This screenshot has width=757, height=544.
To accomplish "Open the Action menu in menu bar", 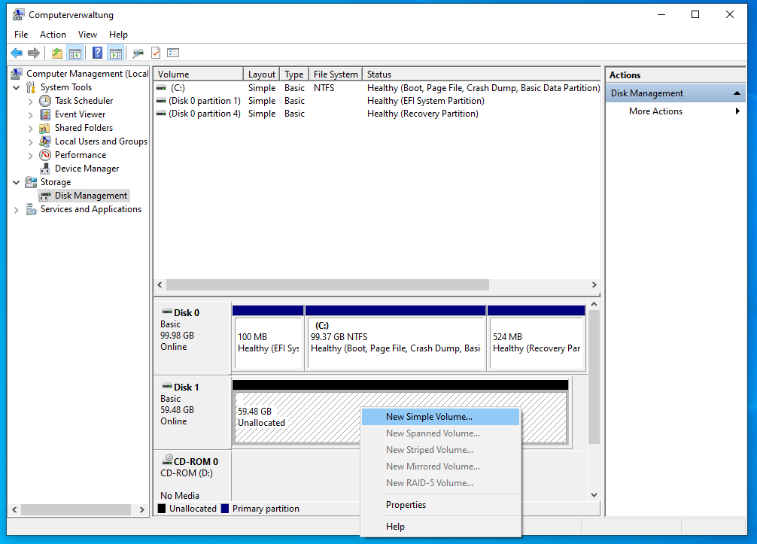I will (x=53, y=35).
